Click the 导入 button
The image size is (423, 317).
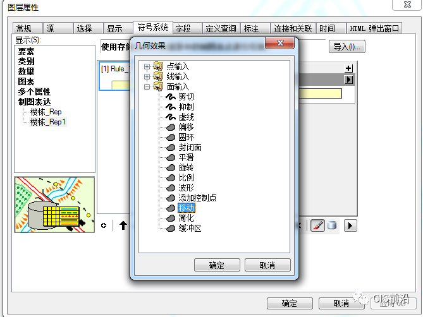(x=347, y=47)
